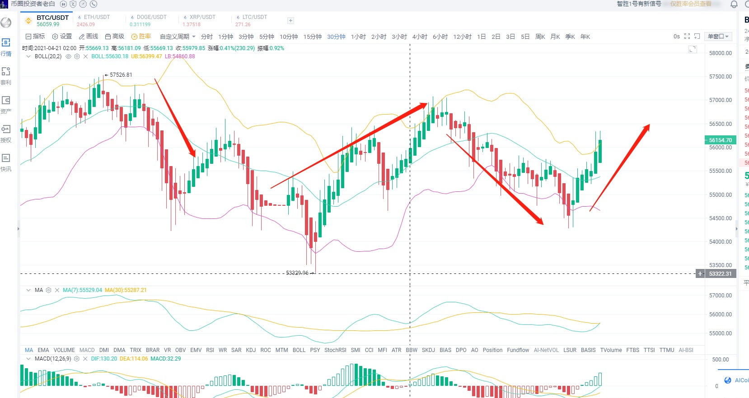Select the 周K weekly timeframe
749x398 pixels.
(x=540, y=37)
